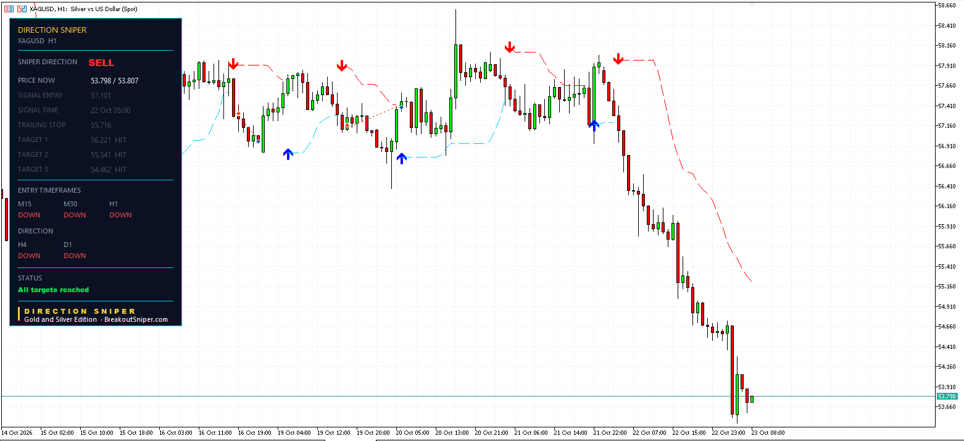Click the red sell arrow above 21 Oct 22:00
The width and height of the screenshot is (964, 441).
[618, 59]
